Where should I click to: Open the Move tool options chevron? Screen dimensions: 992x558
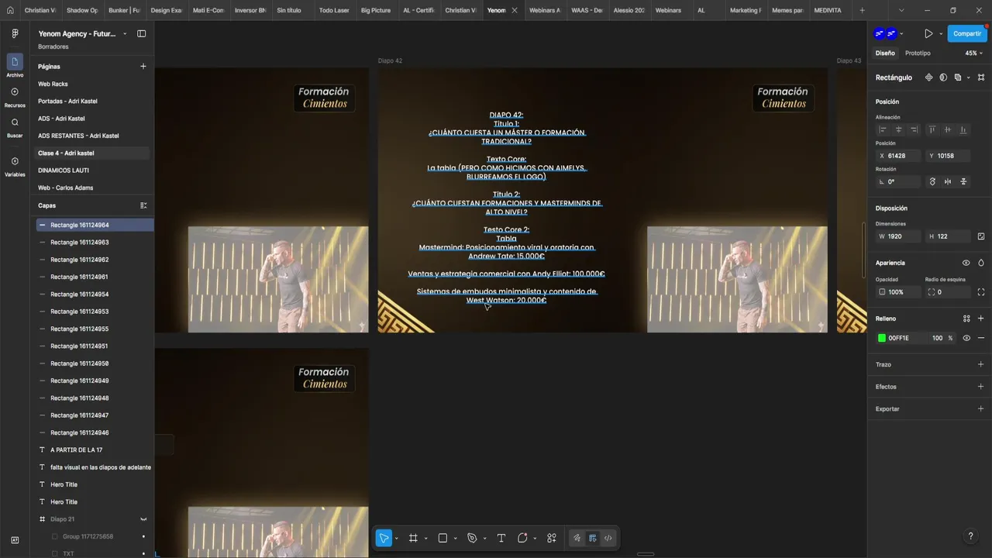[397, 538]
